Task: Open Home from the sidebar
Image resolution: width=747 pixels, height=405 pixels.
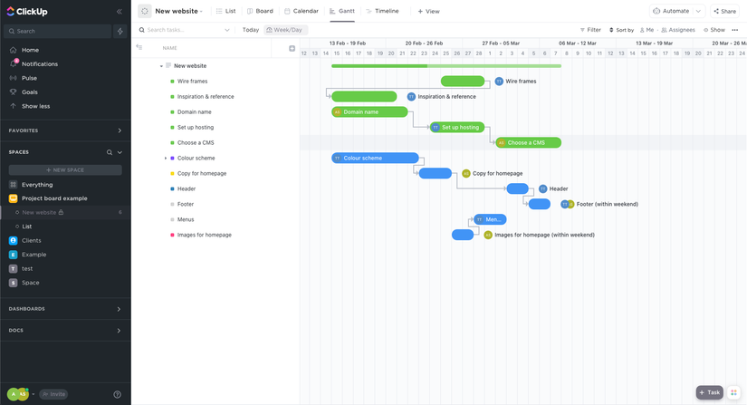Action: pyautogui.click(x=30, y=50)
